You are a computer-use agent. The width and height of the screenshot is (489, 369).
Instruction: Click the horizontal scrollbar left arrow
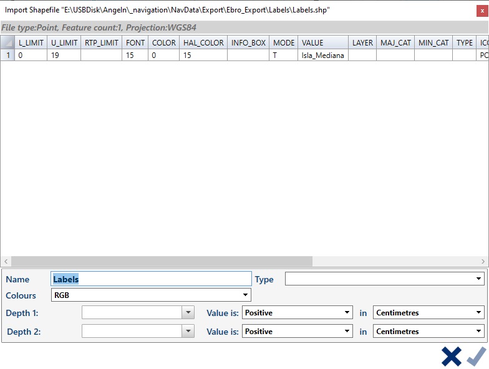(x=6, y=261)
